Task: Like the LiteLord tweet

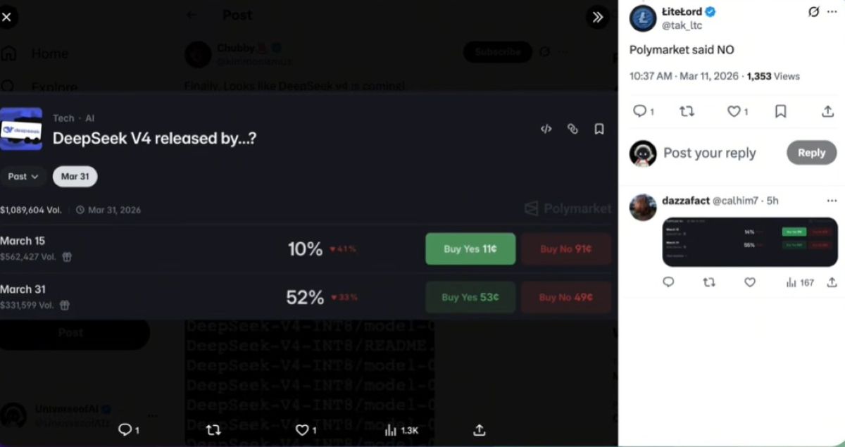Action: [734, 111]
